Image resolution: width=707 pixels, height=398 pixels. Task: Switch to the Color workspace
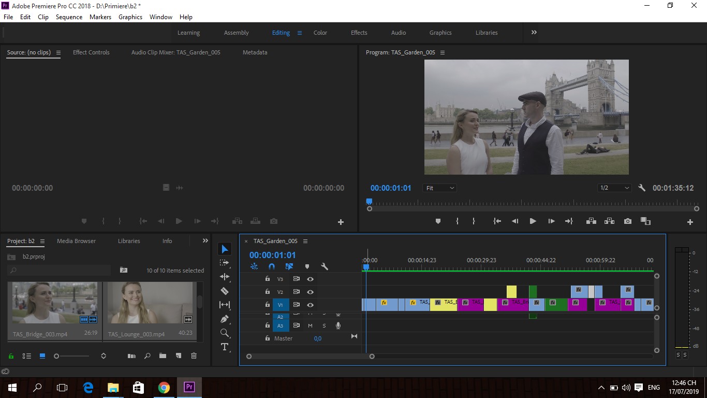320,33
